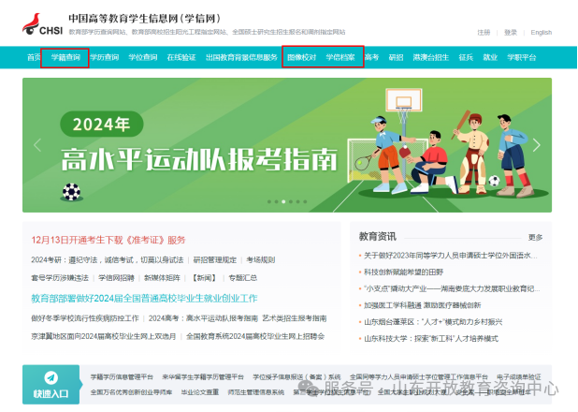This screenshot has width=578, height=412.
Task: Go to 学信档案 in the navigation bar
Action: (340, 57)
